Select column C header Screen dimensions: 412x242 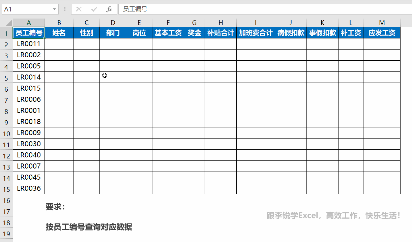(87, 23)
